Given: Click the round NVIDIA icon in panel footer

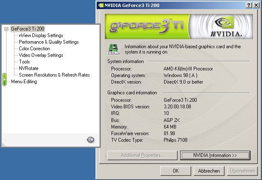Looking at the screenshot, I should tap(90, 139).
